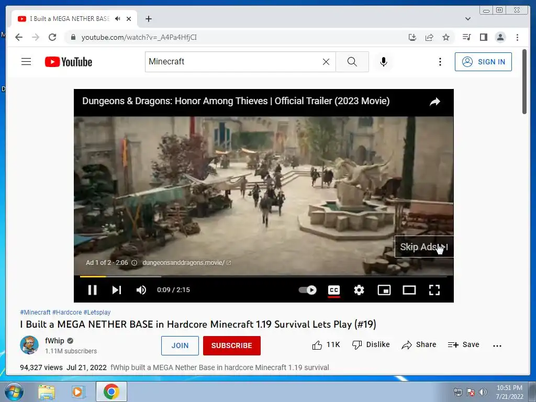Screen dimensions: 536x402
Task: Click the share arrow on ad title
Action: pyautogui.click(x=435, y=102)
